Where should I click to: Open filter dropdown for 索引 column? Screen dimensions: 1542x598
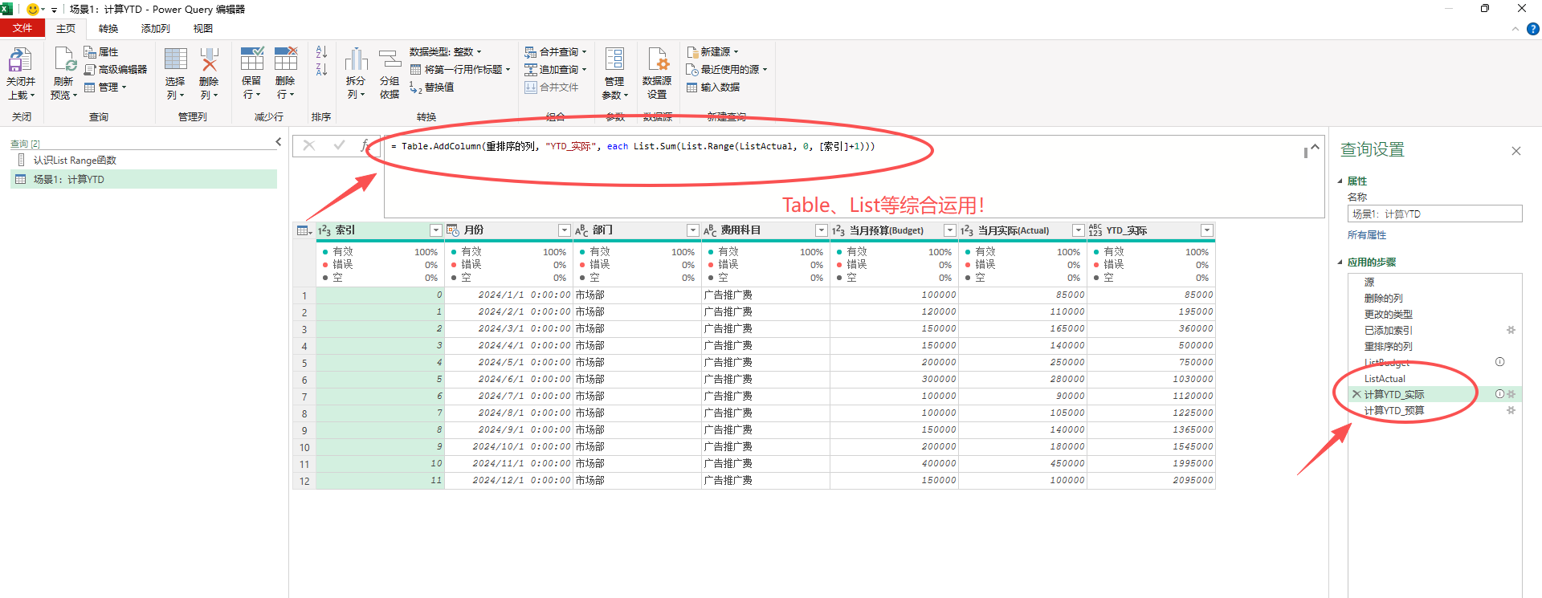tap(435, 230)
